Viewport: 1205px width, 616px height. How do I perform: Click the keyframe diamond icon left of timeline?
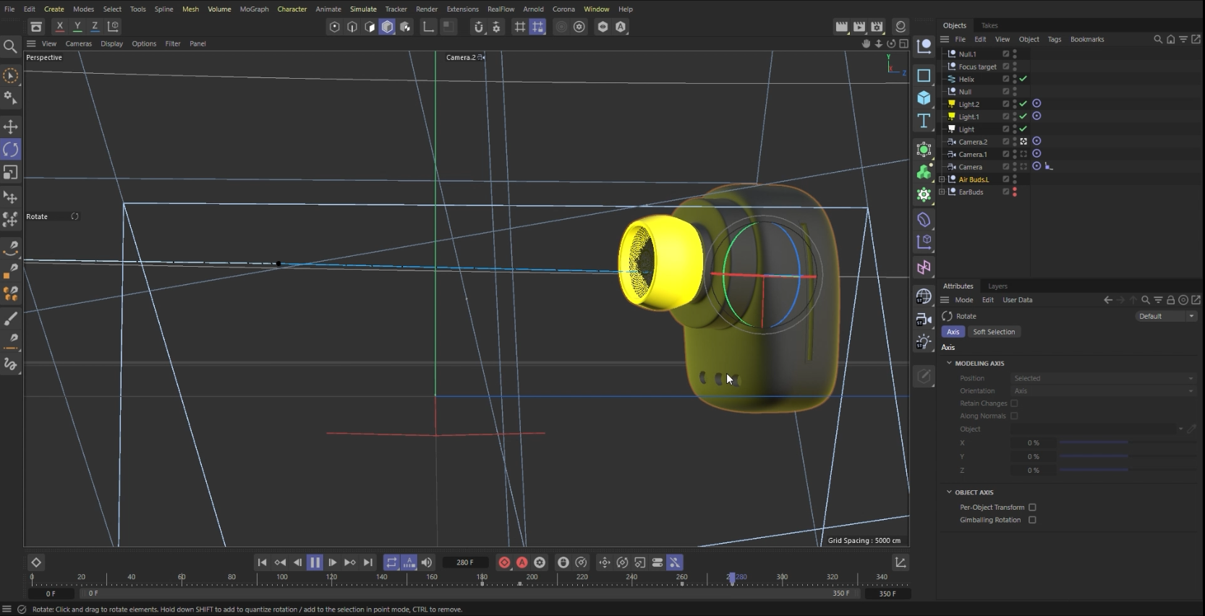(35, 562)
